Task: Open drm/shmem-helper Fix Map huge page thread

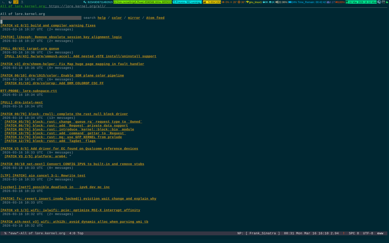Action: (x=72, y=64)
